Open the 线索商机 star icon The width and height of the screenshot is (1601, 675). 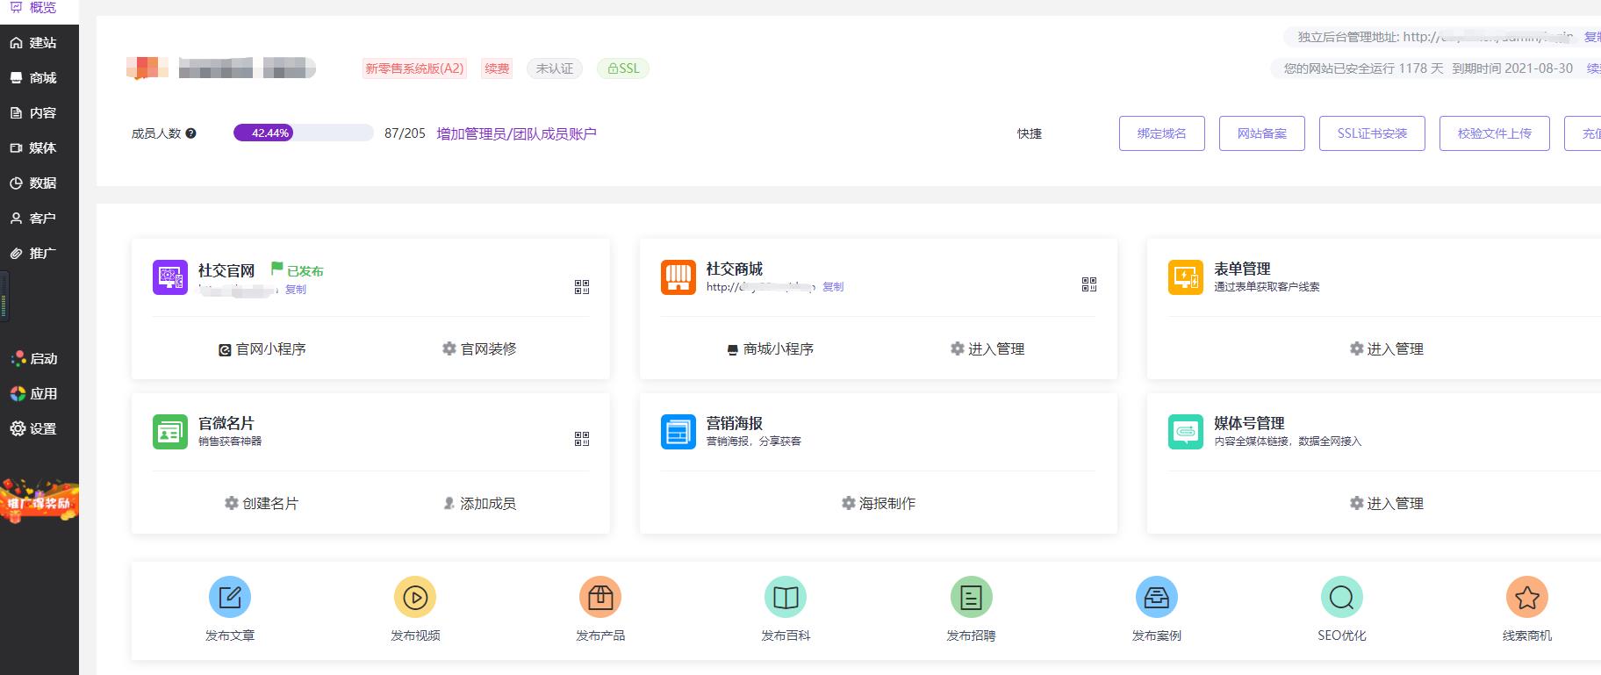pyautogui.click(x=1526, y=598)
